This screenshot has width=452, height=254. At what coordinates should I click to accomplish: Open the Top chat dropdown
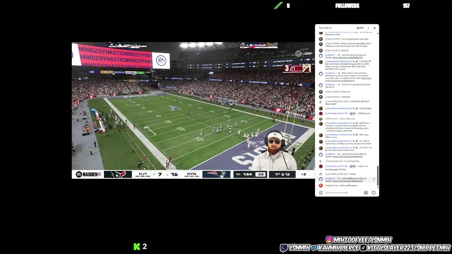pyautogui.click(x=325, y=28)
